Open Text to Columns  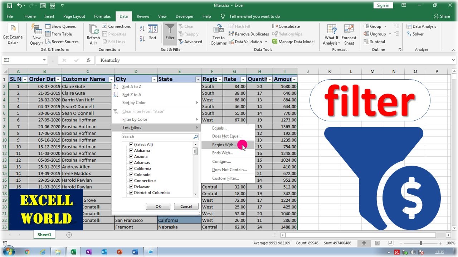pyautogui.click(x=219, y=35)
